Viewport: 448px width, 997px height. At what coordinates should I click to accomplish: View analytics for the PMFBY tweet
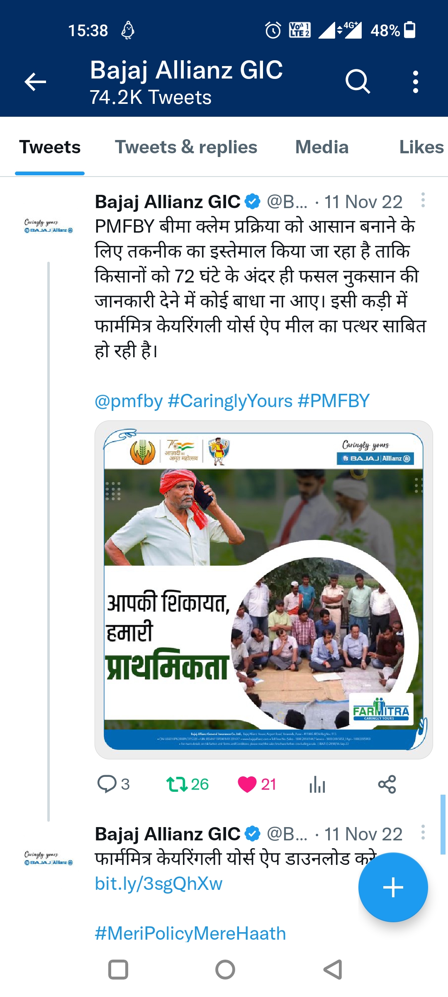[317, 785]
